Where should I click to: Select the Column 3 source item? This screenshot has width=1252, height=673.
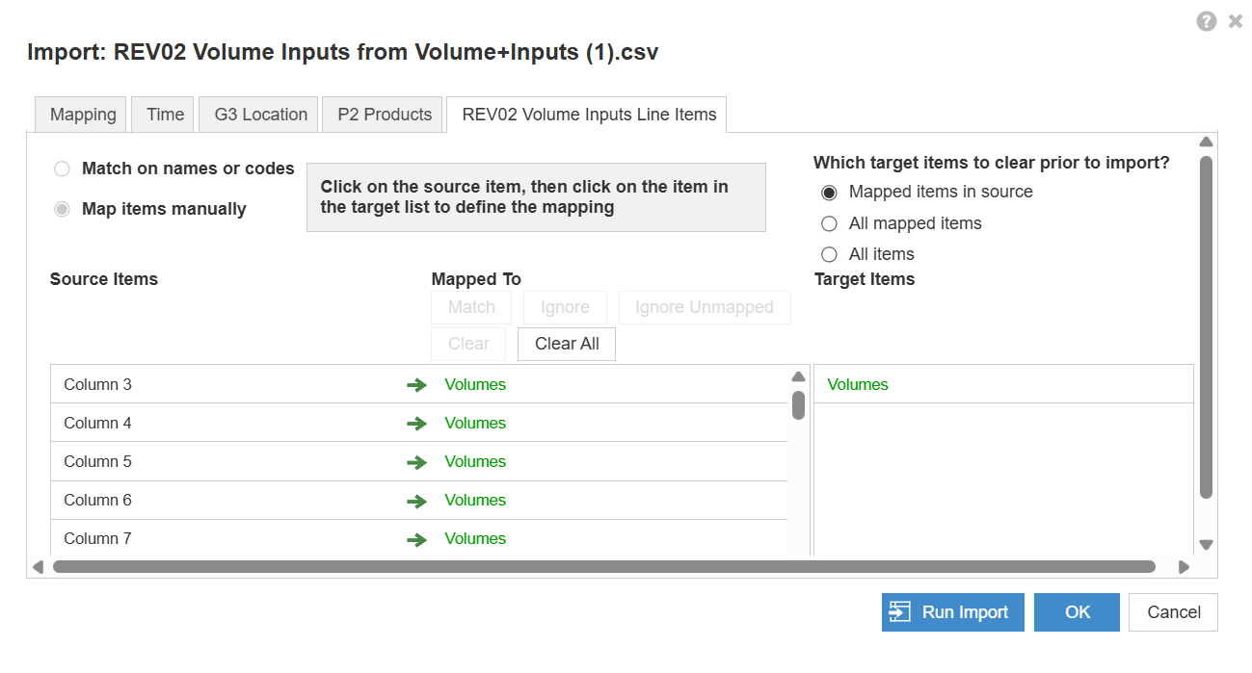tap(97, 384)
